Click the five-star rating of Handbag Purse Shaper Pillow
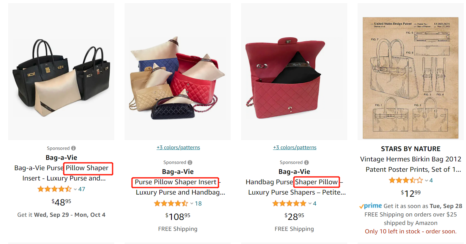The image size is (466, 244). (289, 203)
